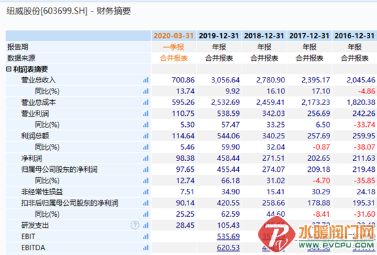Click the 研发支出 row label
The image size is (377, 255).
35,226
